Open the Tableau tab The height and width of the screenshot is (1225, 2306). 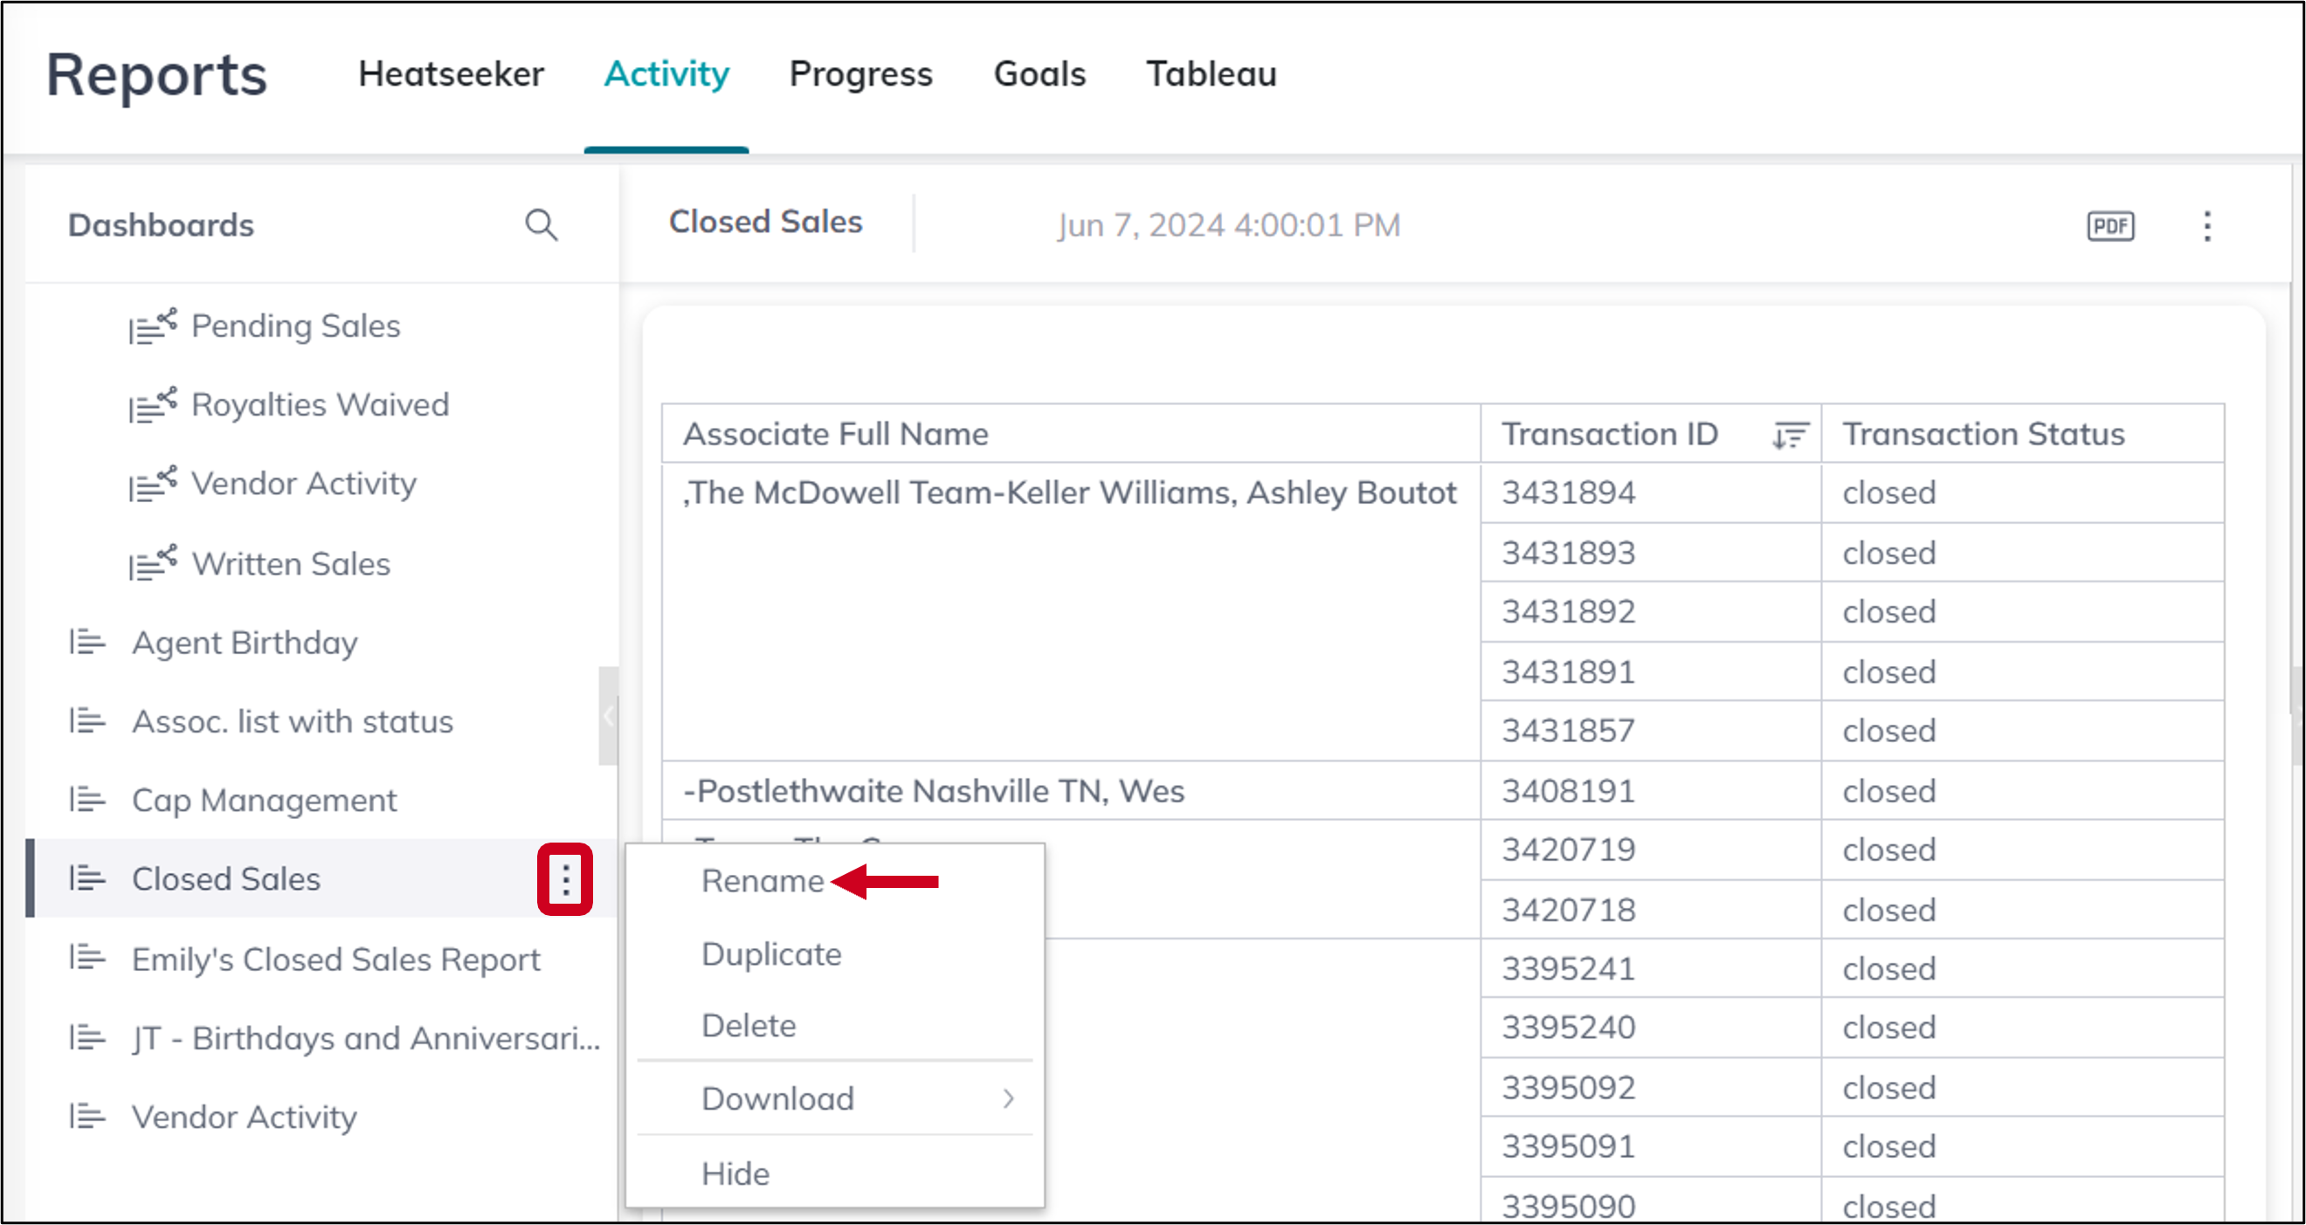(x=1212, y=74)
